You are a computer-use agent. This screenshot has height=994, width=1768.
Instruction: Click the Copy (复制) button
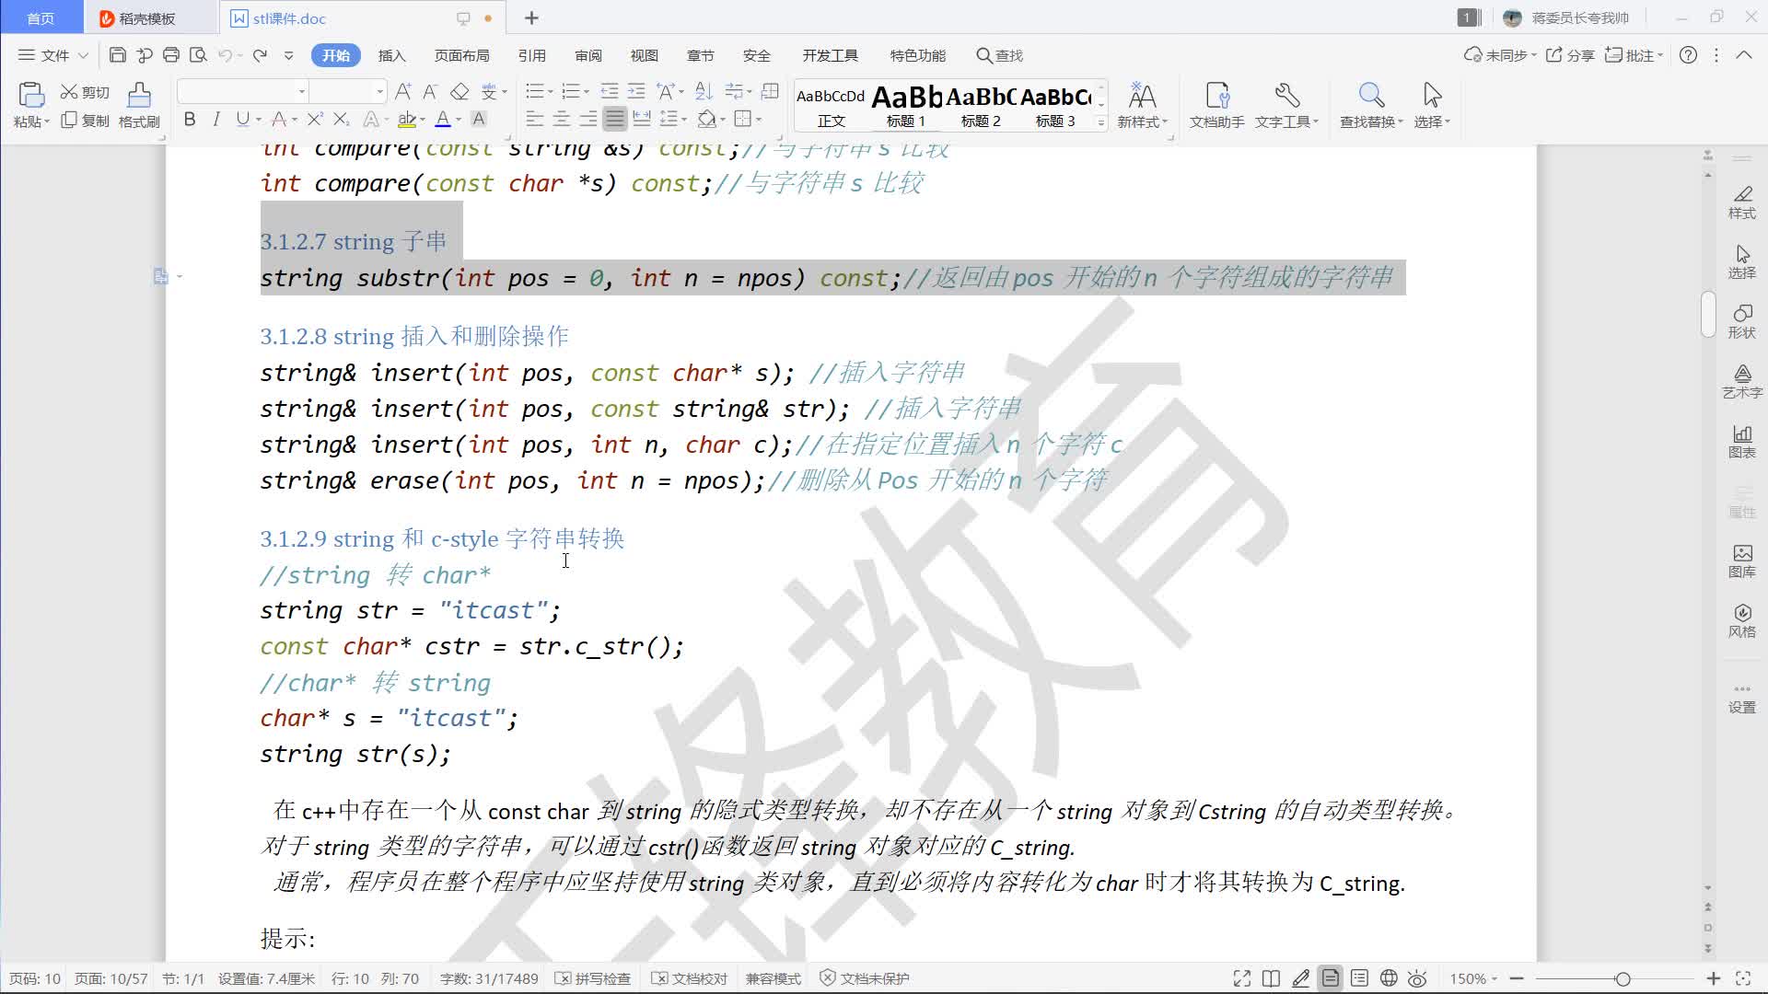[85, 121]
